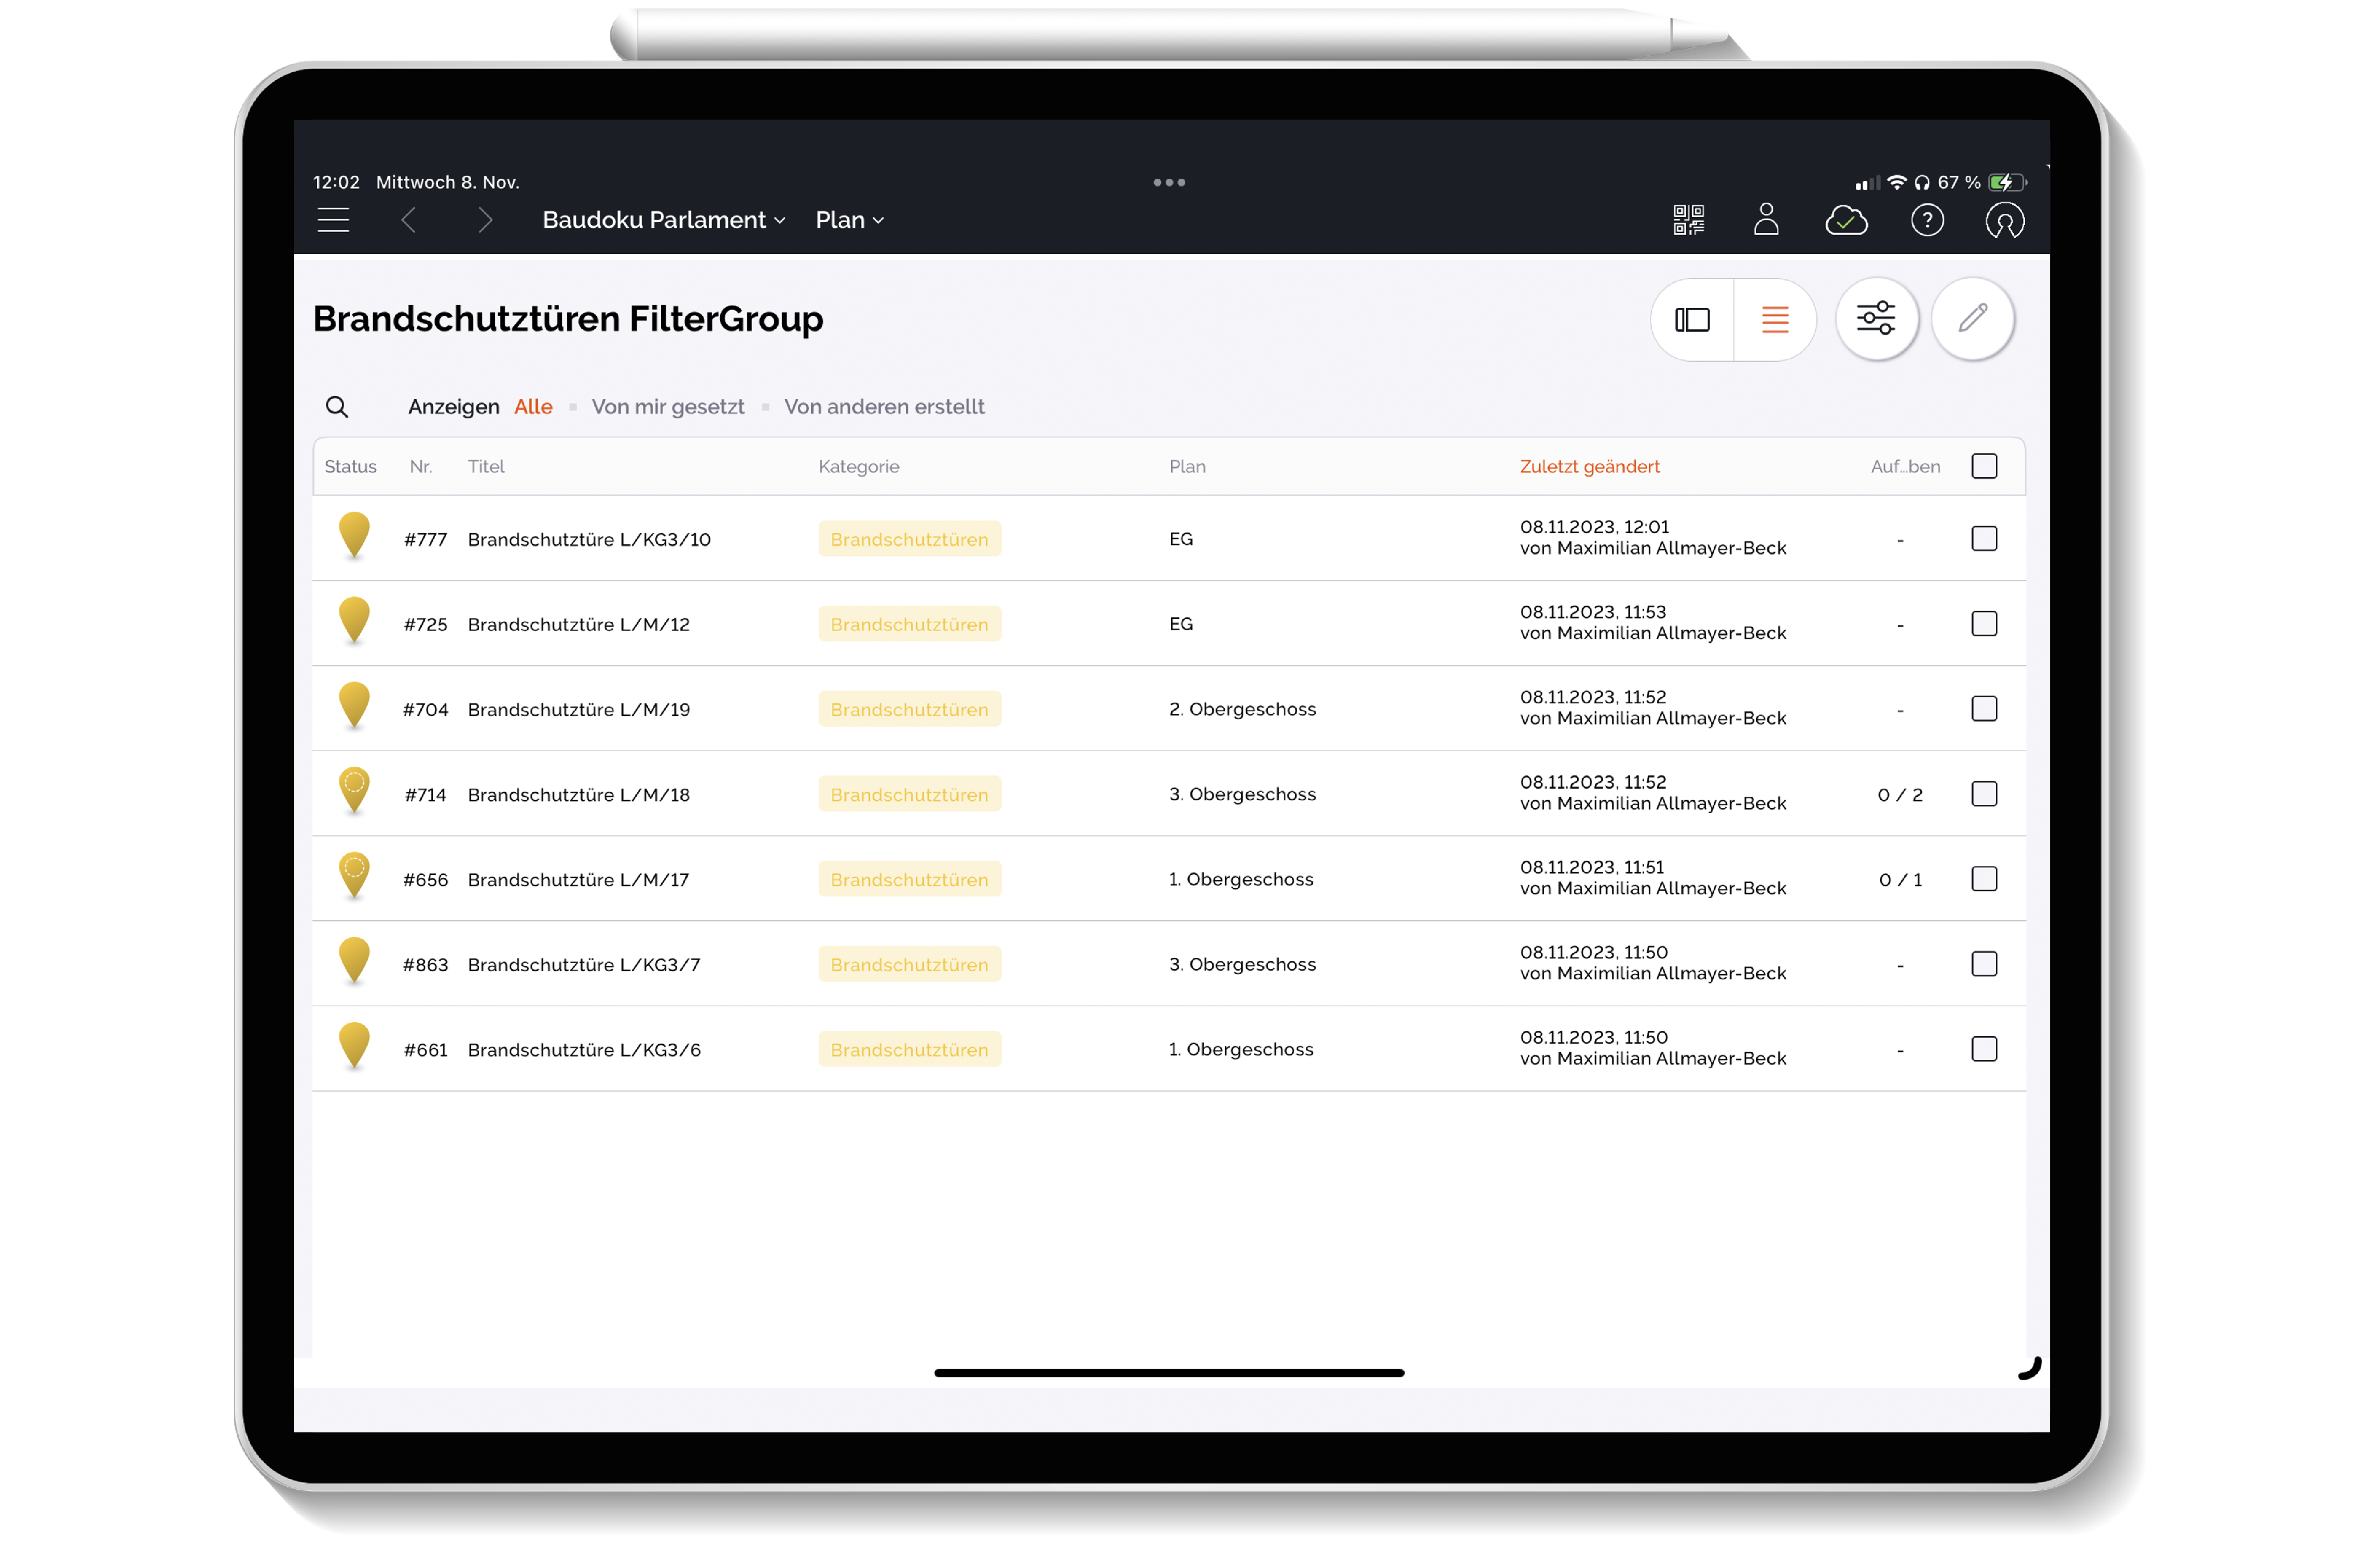Select checkbox for Brandschutztüre L/M/17
Viewport: 2380px width, 1543px height.
point(1984,879)
